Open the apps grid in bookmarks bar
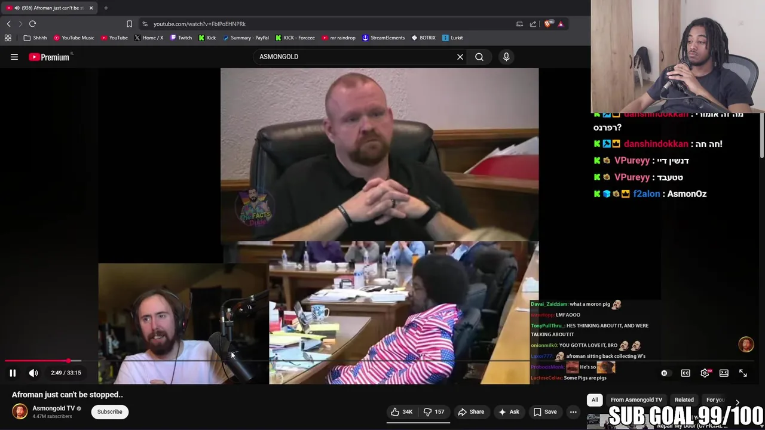This screenshot has width=765, height=430. pyautogui.click(x=8, y=38)
